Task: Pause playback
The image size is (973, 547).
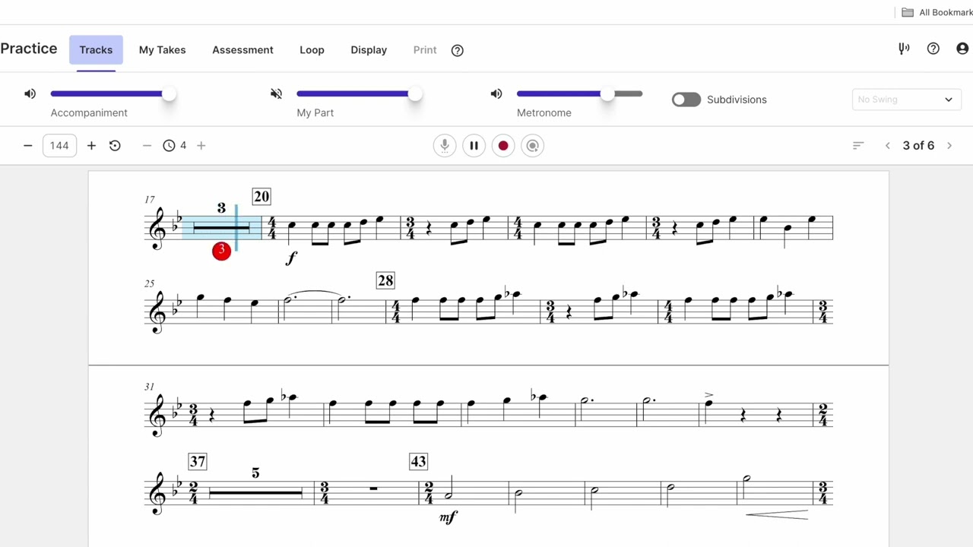Action: coord(474,146)
